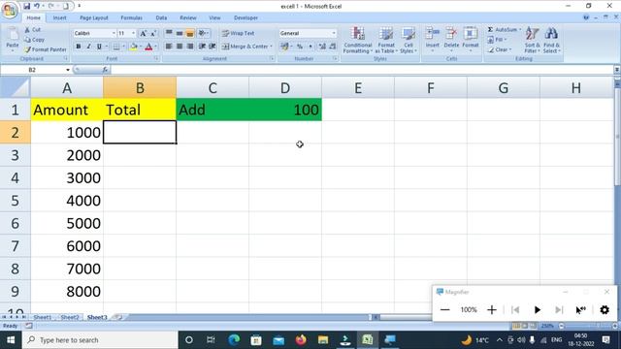This screenshot has width=621, height=349.
Task: Click the Office Button orb
Action: (10, 10)
